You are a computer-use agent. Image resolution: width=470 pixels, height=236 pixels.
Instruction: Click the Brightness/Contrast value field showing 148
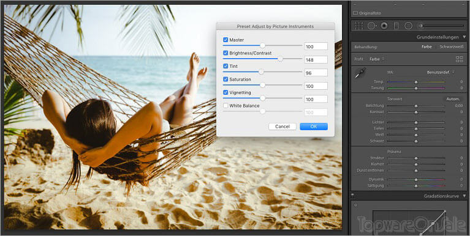[x=316, y=59]
